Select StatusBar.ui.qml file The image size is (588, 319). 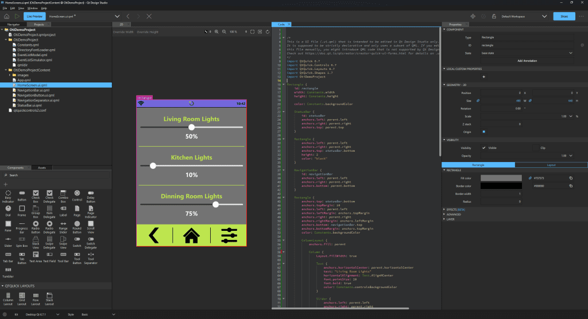29,105
